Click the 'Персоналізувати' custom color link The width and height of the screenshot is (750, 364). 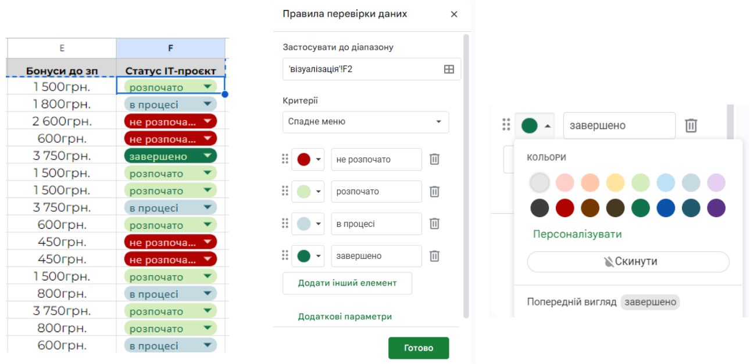577,235
